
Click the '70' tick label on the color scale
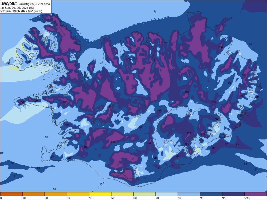[x=157, y=198]
